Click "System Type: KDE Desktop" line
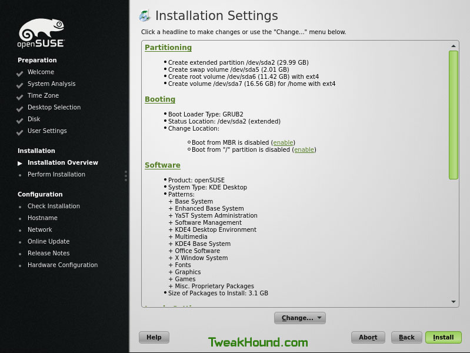This screenshot has height=353, width=470. point(208,188)
